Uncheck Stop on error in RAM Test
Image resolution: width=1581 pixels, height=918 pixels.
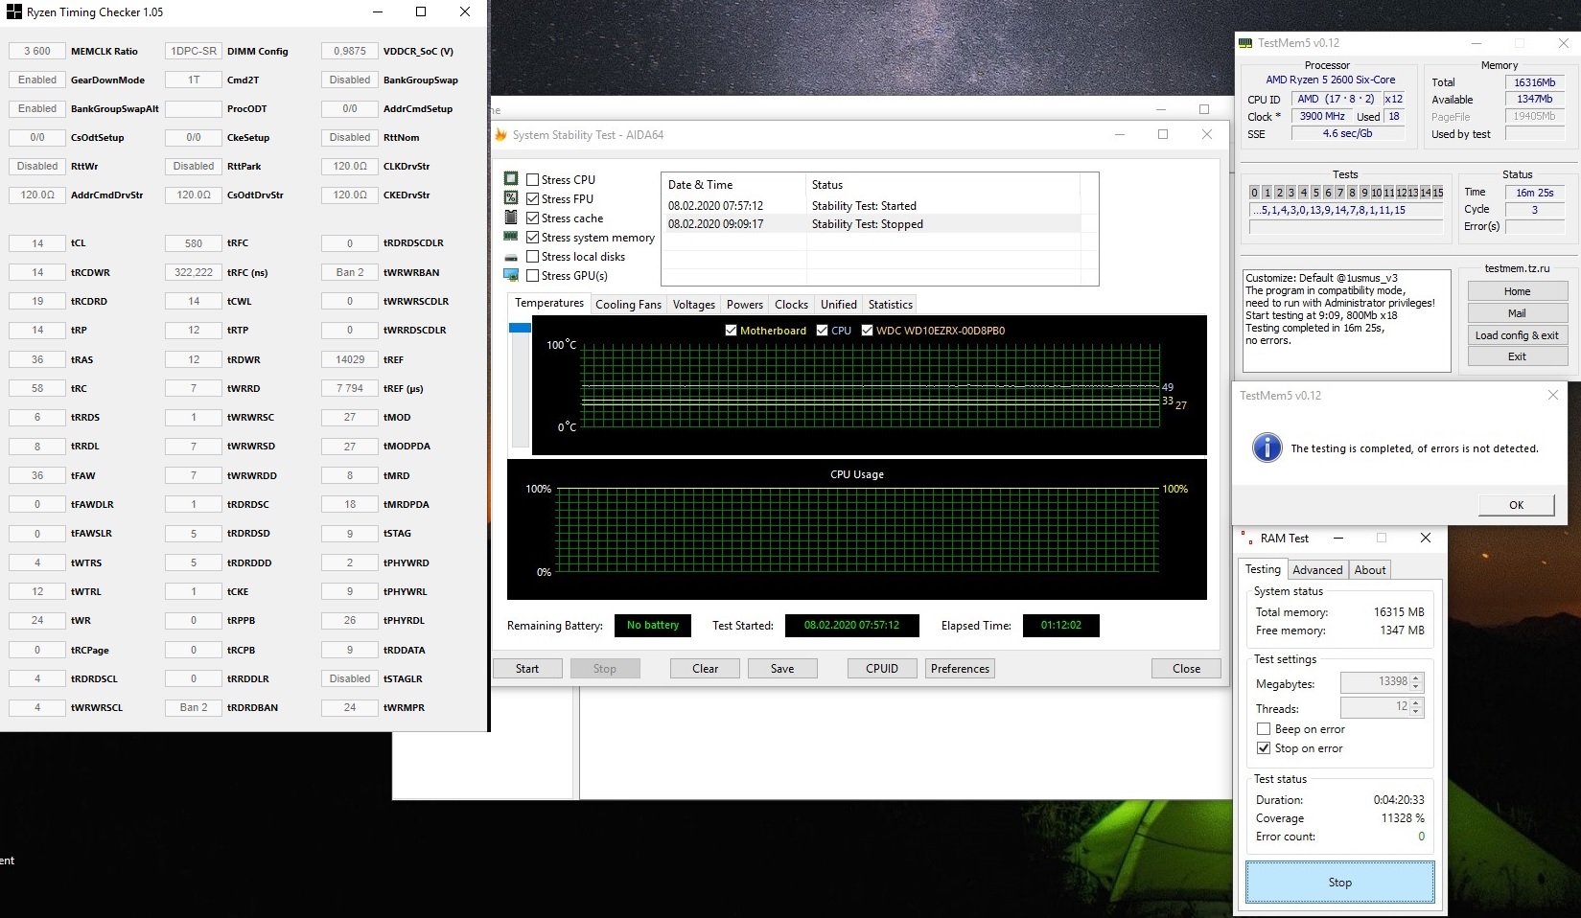point(1264,748)
